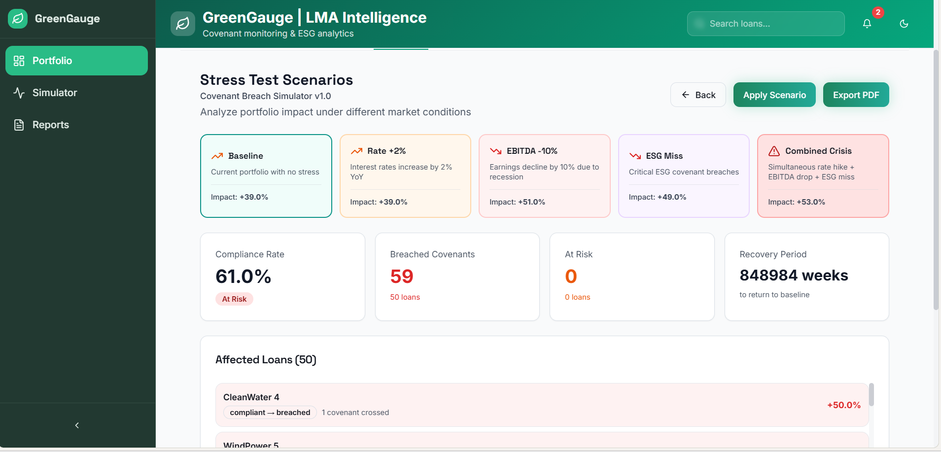Select the EBITDA -10% scenario card
This screenshot has width=941, height=452.
[x=545, y=175]
